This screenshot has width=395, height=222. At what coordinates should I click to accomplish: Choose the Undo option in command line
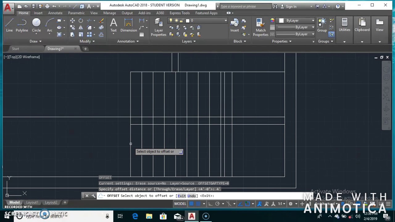[x=192, y=196]
